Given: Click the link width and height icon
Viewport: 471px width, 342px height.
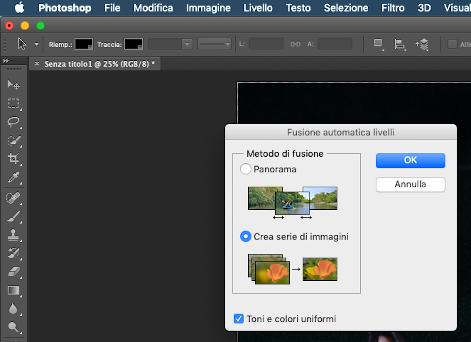Looking at the screenshot, I should 295,44.
